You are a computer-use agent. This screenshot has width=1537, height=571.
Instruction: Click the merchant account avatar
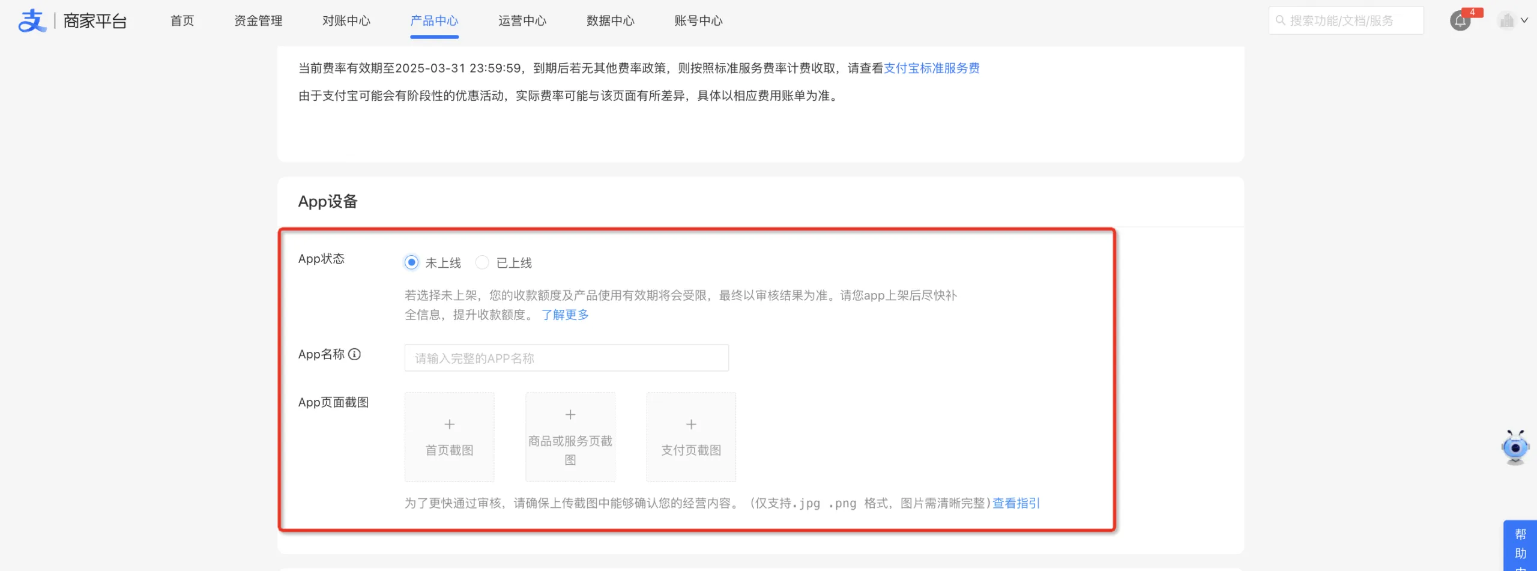tap(1506, 21)
